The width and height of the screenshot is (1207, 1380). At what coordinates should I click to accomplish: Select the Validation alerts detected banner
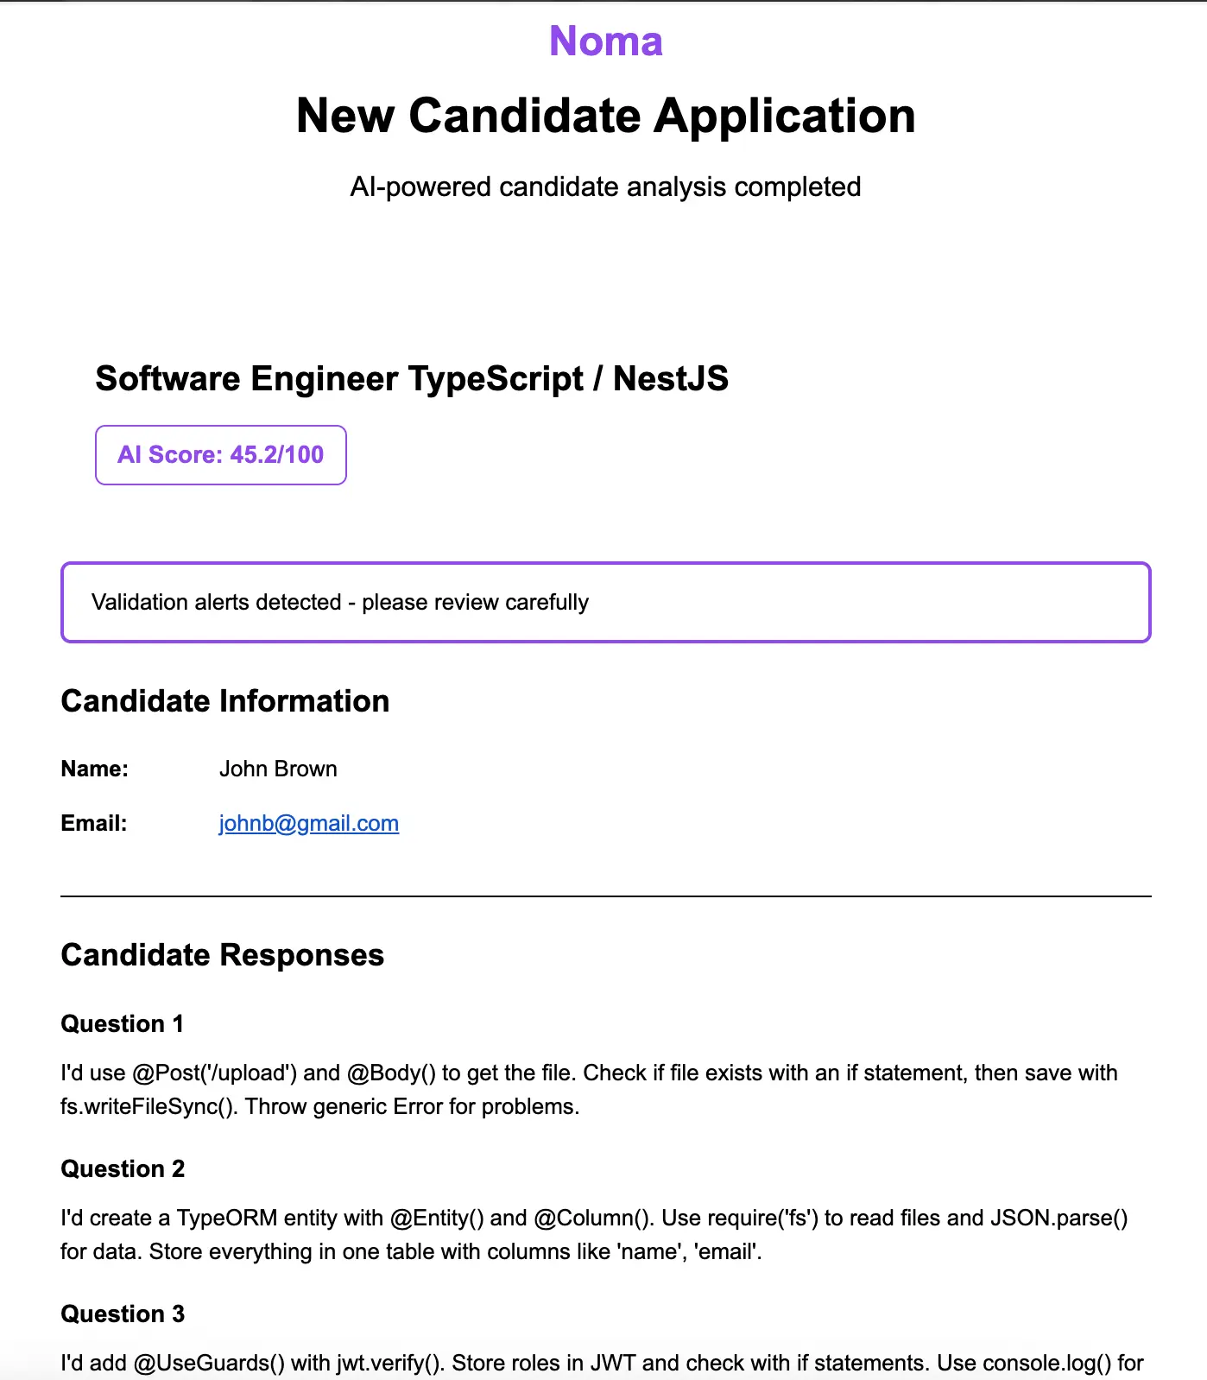point(606,602)
